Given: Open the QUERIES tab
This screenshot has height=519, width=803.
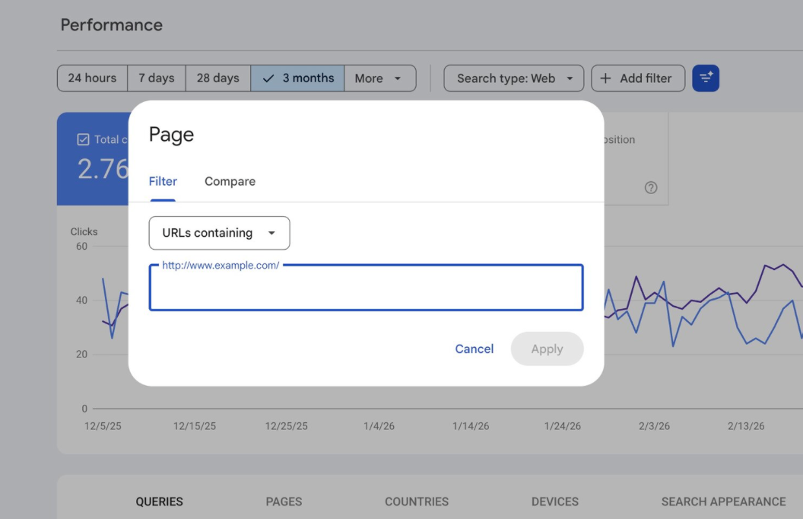Looking at the screenshot, I should tap(160, 501).
